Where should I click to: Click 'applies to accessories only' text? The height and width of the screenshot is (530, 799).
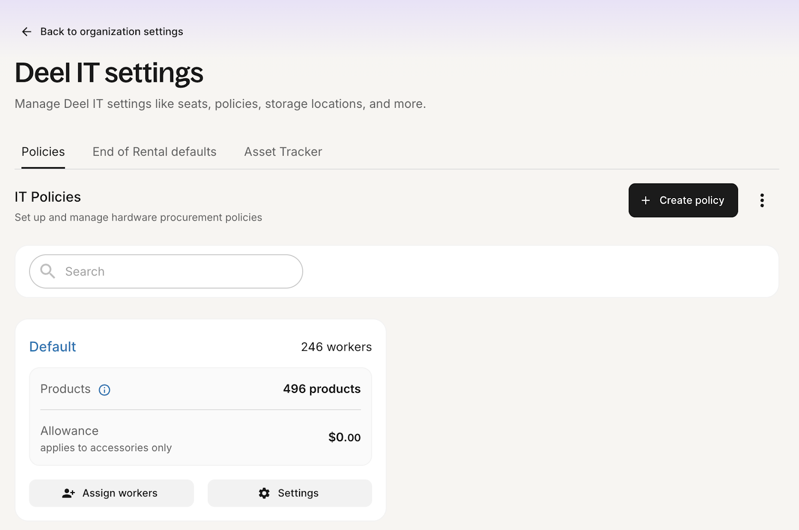click(x=106, y=448)
